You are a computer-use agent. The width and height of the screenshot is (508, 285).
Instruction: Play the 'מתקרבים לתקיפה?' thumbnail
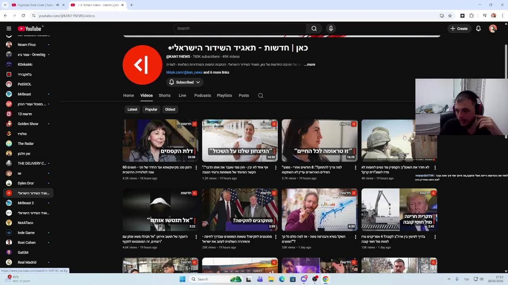tap(240, 210)
